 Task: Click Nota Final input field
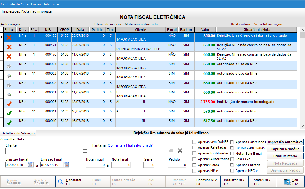121,165
